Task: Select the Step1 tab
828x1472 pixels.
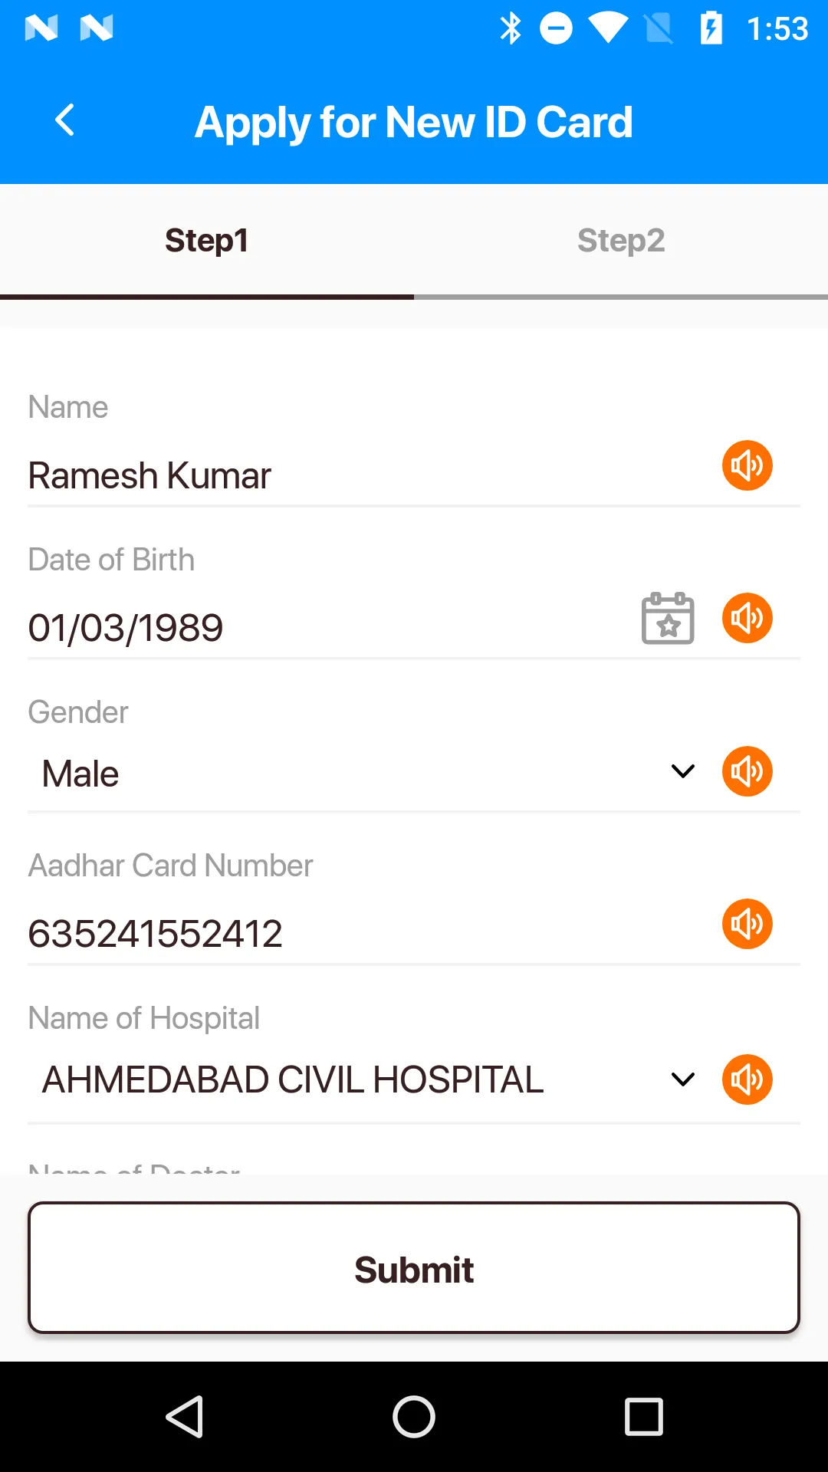Action: 207,241
